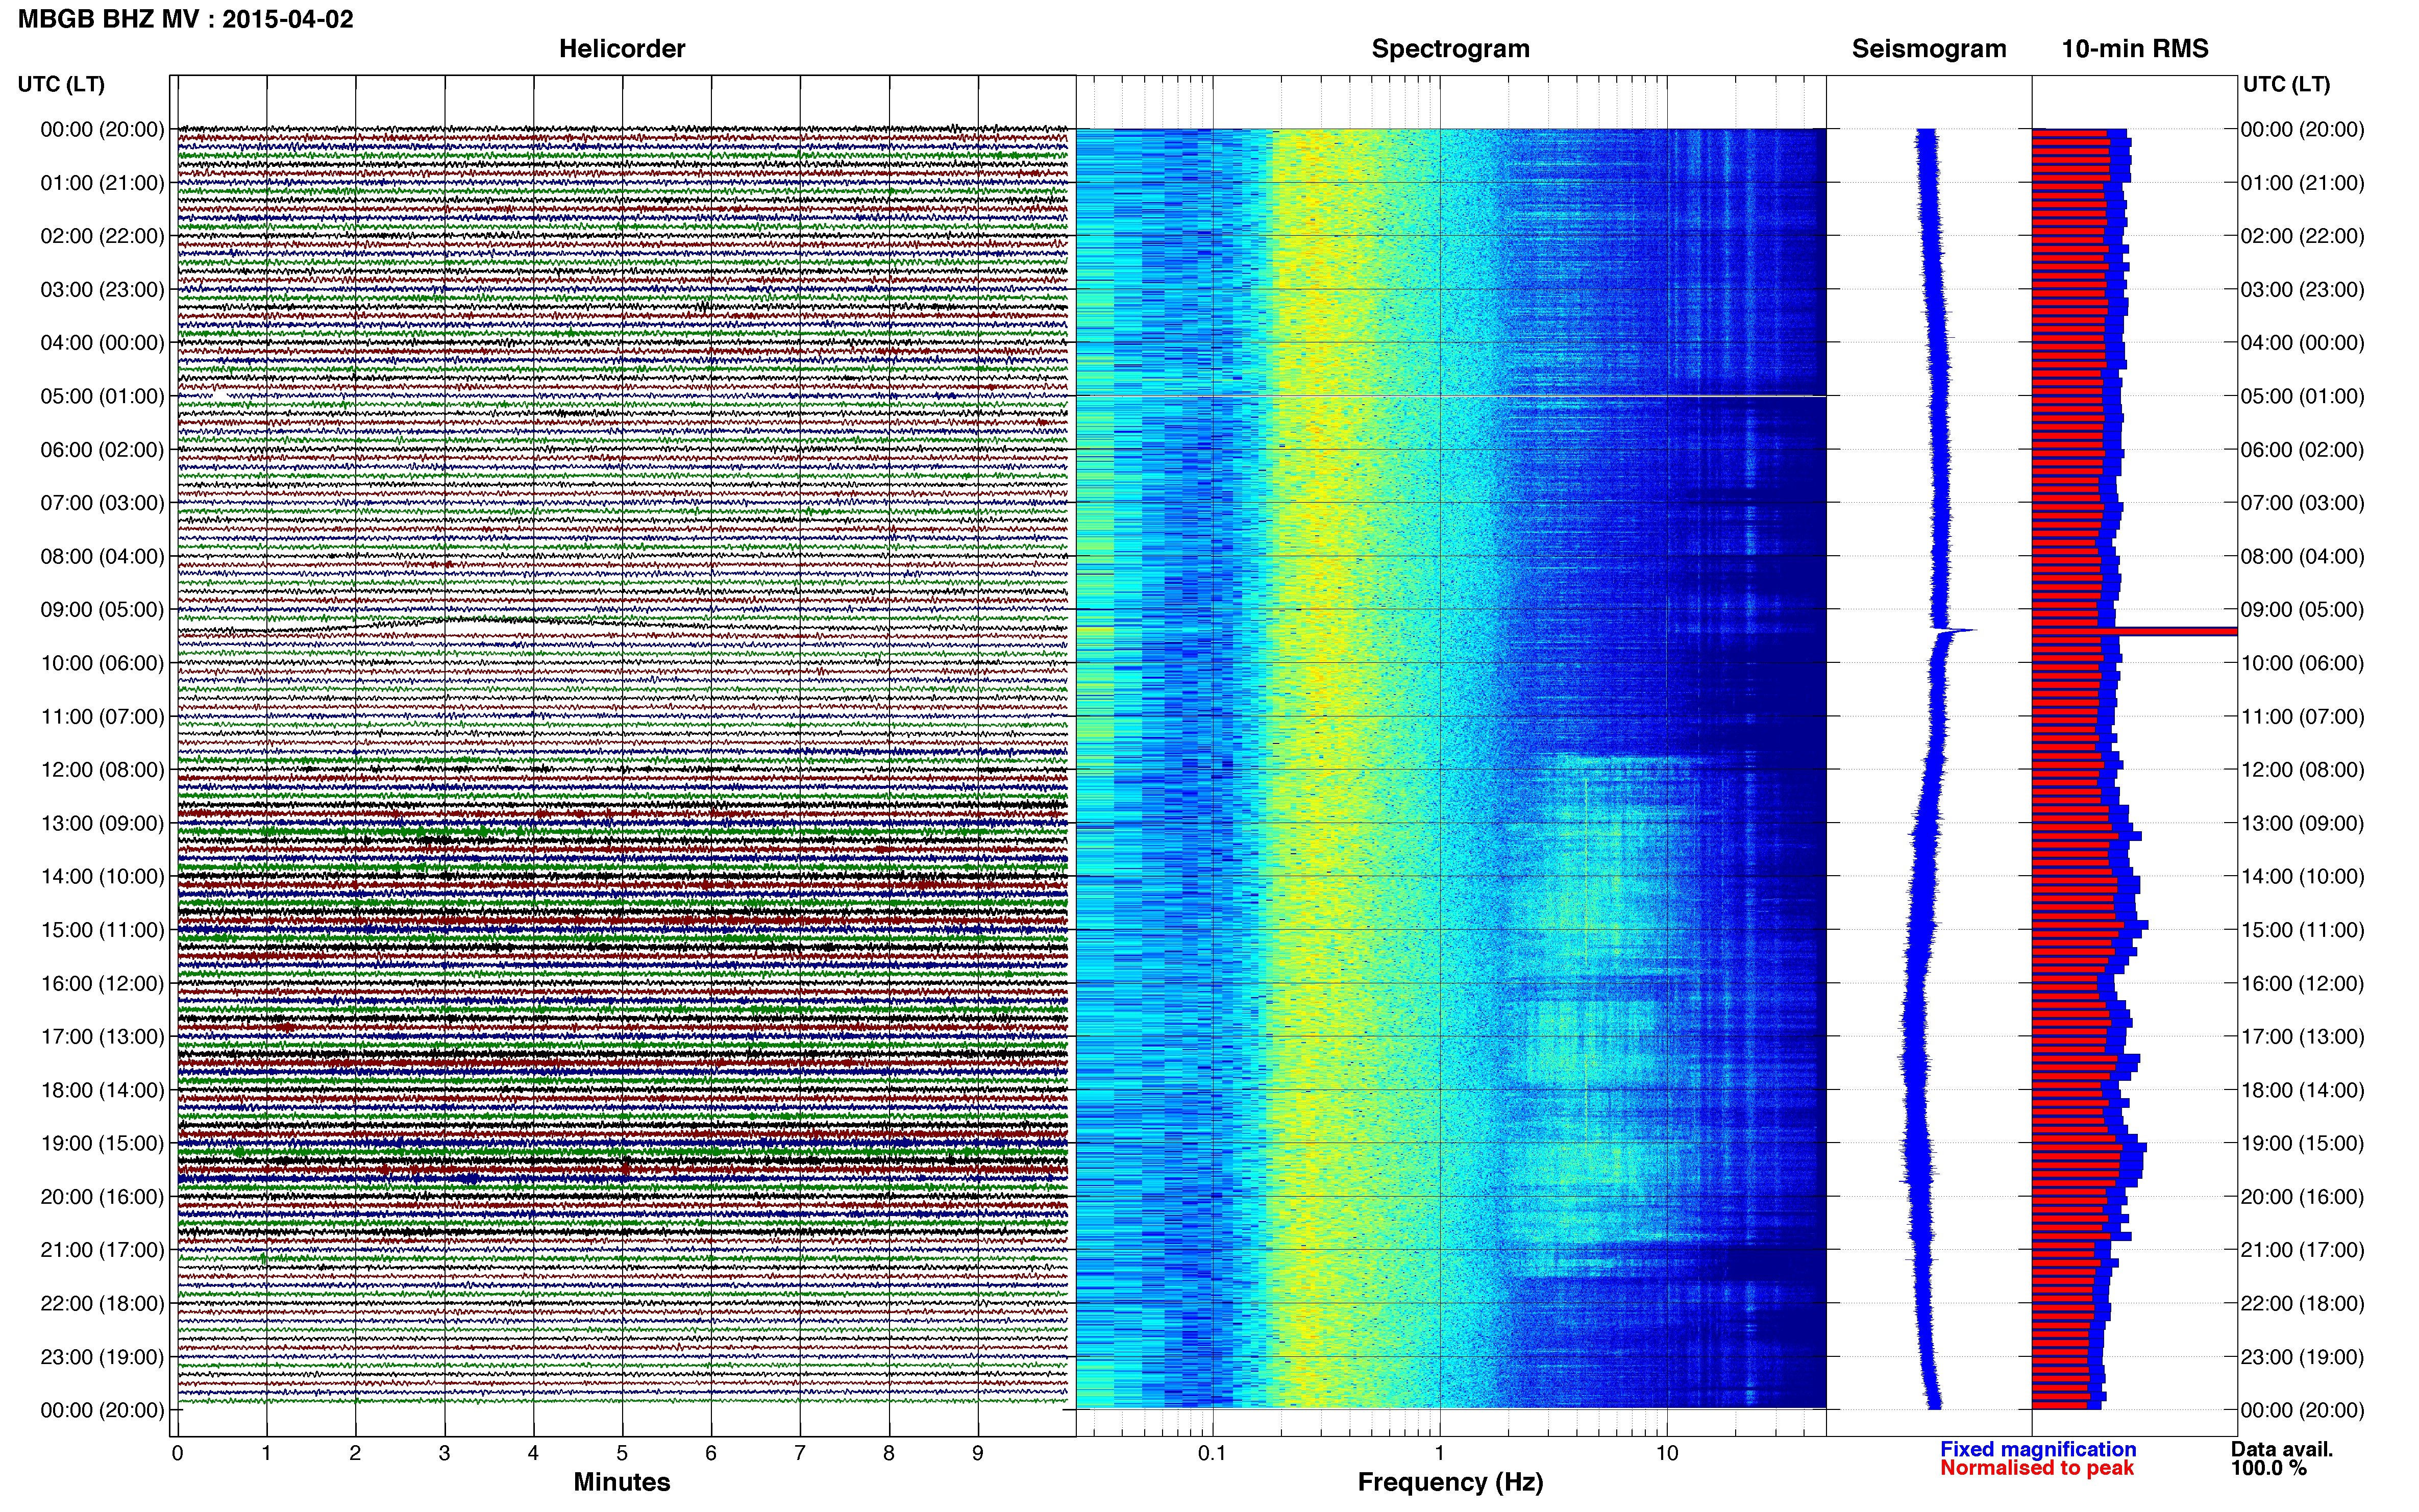The height and width of the screenshot is (1512, 2419).
Task: Click '19:00 (15:00)' label beside RMS panel
Action: pos(2302,1143)
